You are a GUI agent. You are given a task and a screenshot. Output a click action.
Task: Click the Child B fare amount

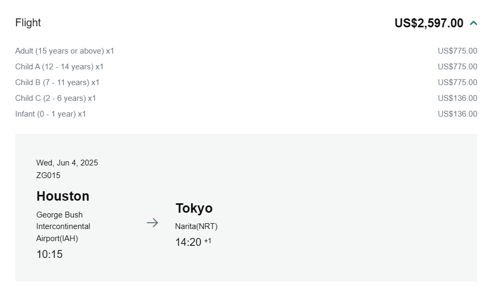pos(457,82)
